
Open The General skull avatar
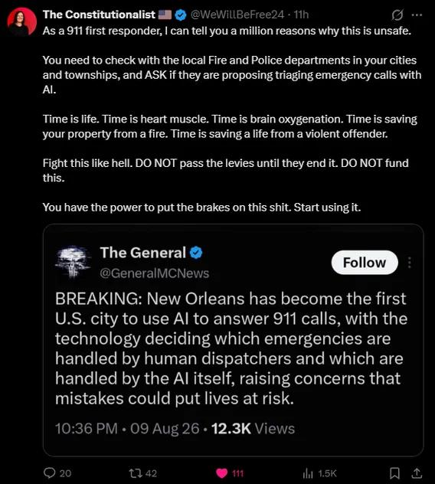point(73,262)
